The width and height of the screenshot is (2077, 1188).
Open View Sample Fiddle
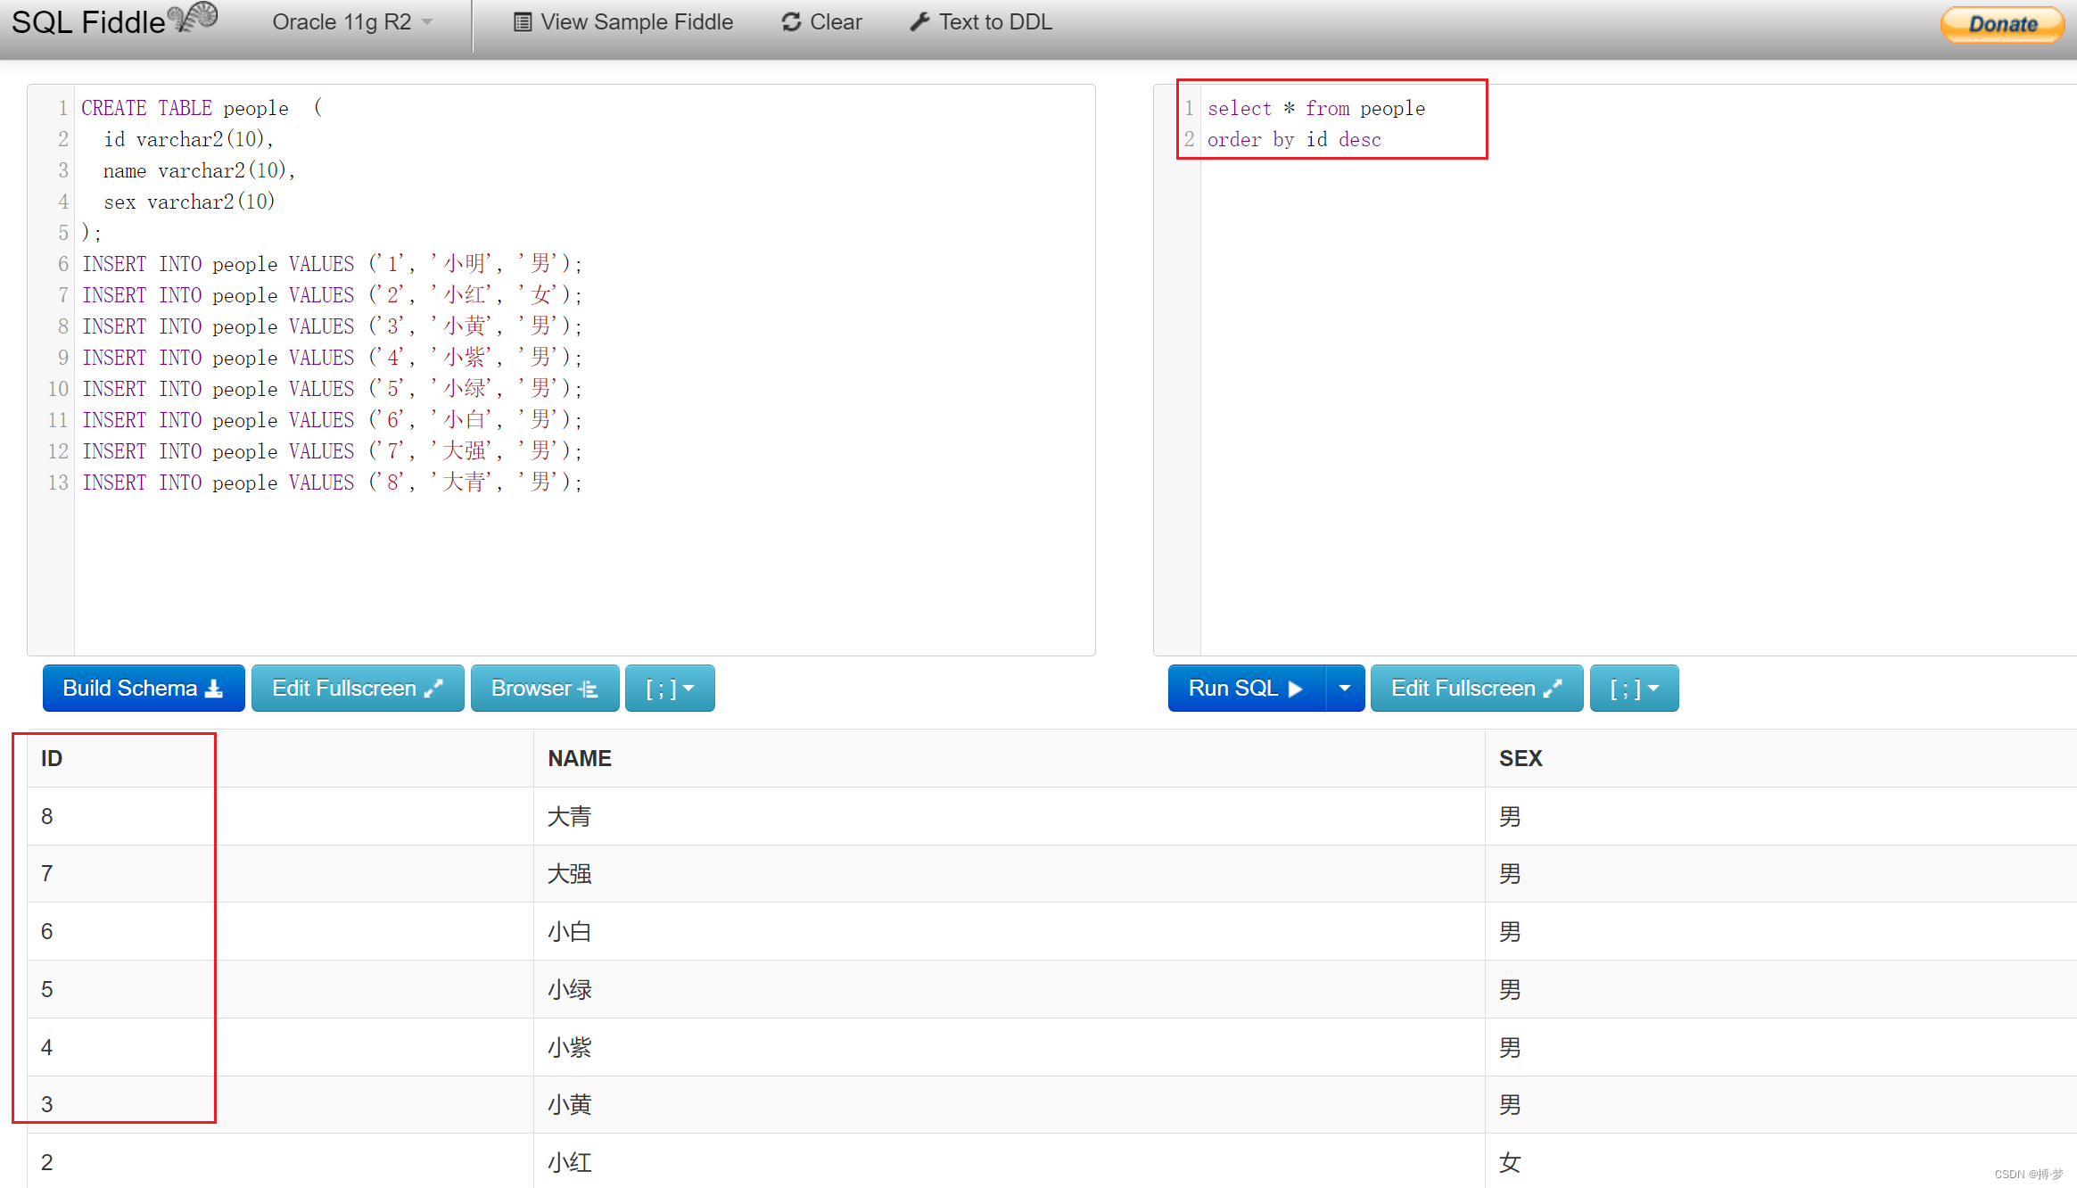(623, 22)
